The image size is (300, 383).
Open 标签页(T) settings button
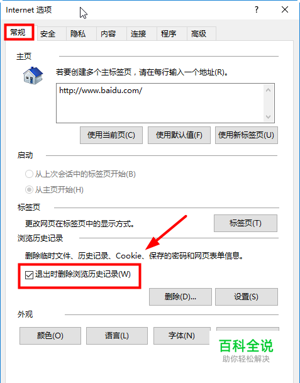pyautogui.click(x=245, y=223)
